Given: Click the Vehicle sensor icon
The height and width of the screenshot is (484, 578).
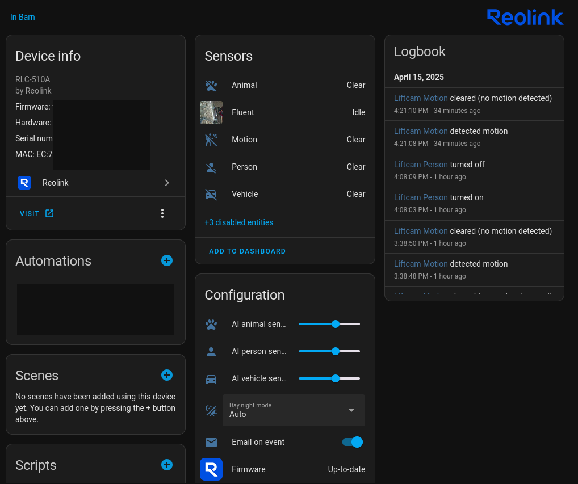Looking at the screenshot, I should 211,194.
